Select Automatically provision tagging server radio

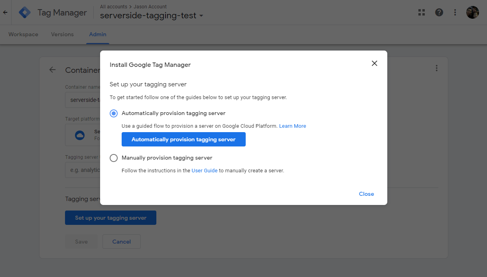tap(114, 113)
